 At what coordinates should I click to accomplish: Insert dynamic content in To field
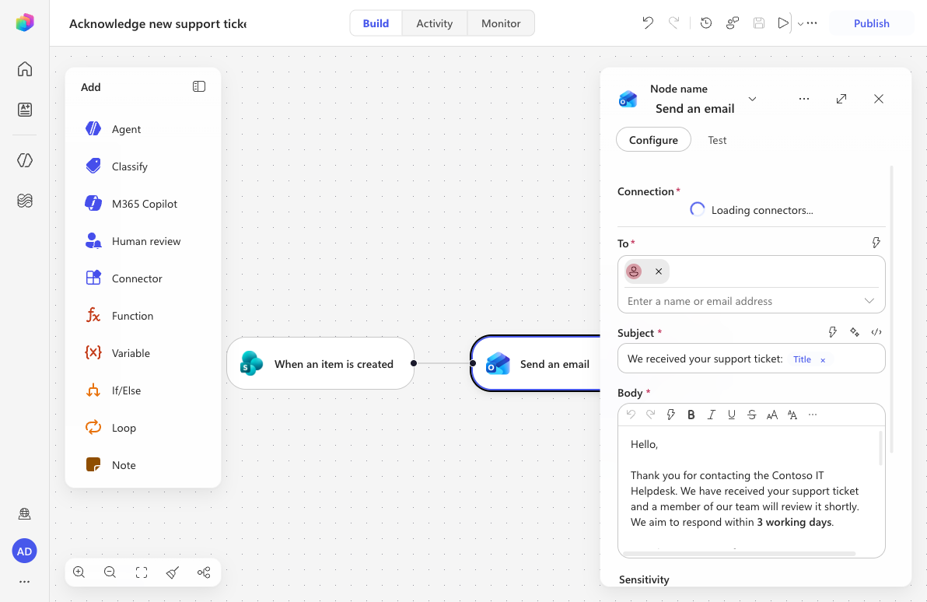tap(876, 243)
